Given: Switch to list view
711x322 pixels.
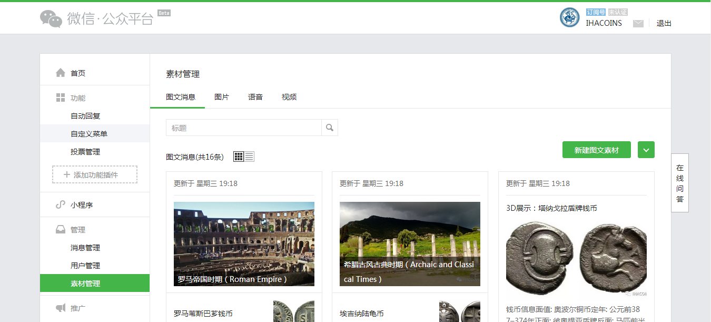Looking at the screenshot, I should point(249,157).
